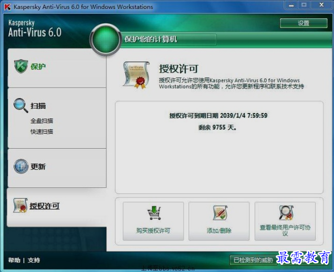Viewport: 334px width, 272px height.
Task: Minimize the Kaspersky window
Action: click(291, 5)
